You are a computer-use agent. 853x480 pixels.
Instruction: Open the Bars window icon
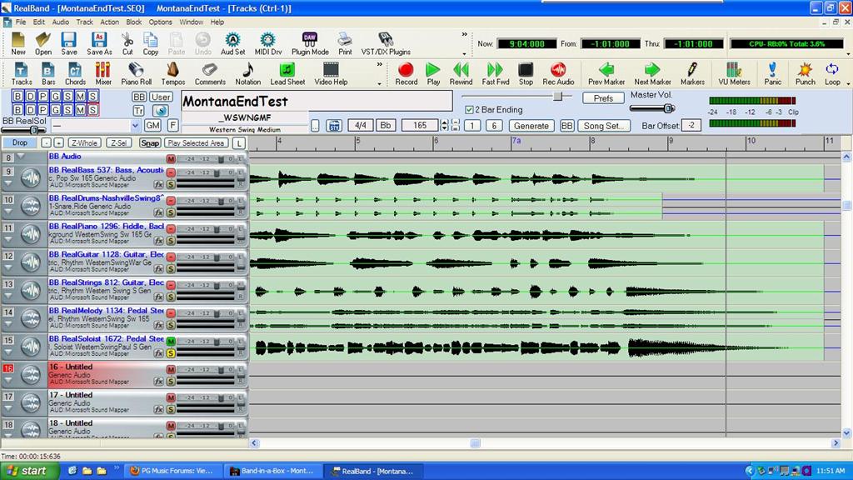click(47, 73)
